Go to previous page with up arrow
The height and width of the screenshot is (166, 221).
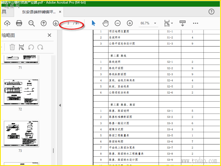(x=44, y=23)
